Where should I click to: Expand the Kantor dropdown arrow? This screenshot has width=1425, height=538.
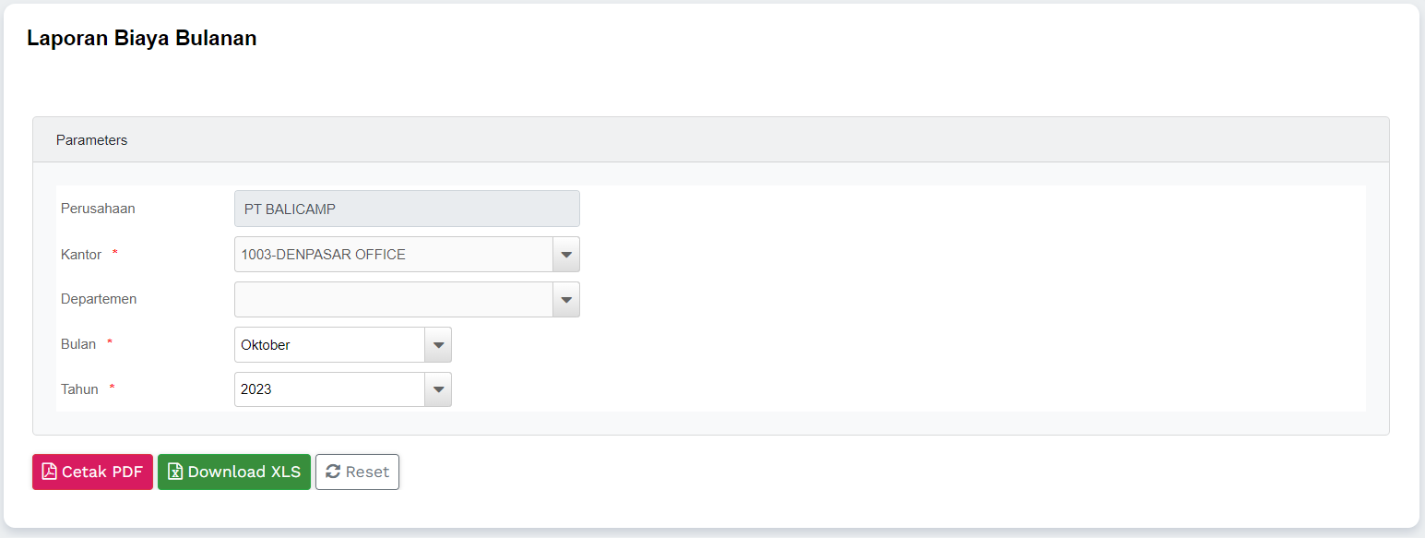pos(566,255)
